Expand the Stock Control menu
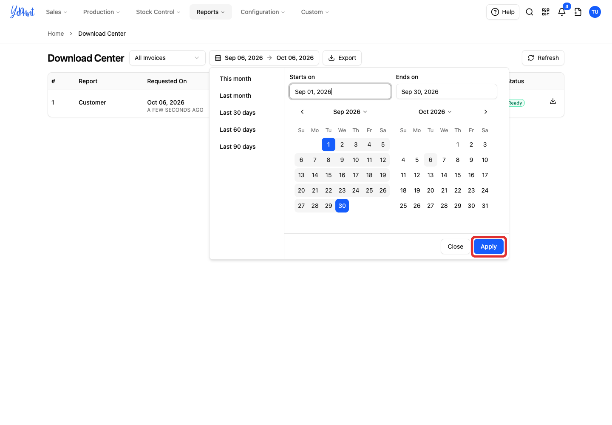Screen dimensions: 612x425 (158, 12)
